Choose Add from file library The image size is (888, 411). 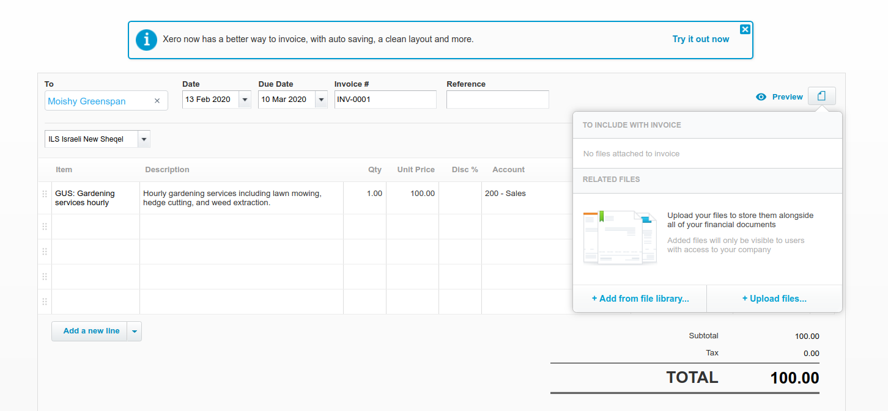(640, 299)
